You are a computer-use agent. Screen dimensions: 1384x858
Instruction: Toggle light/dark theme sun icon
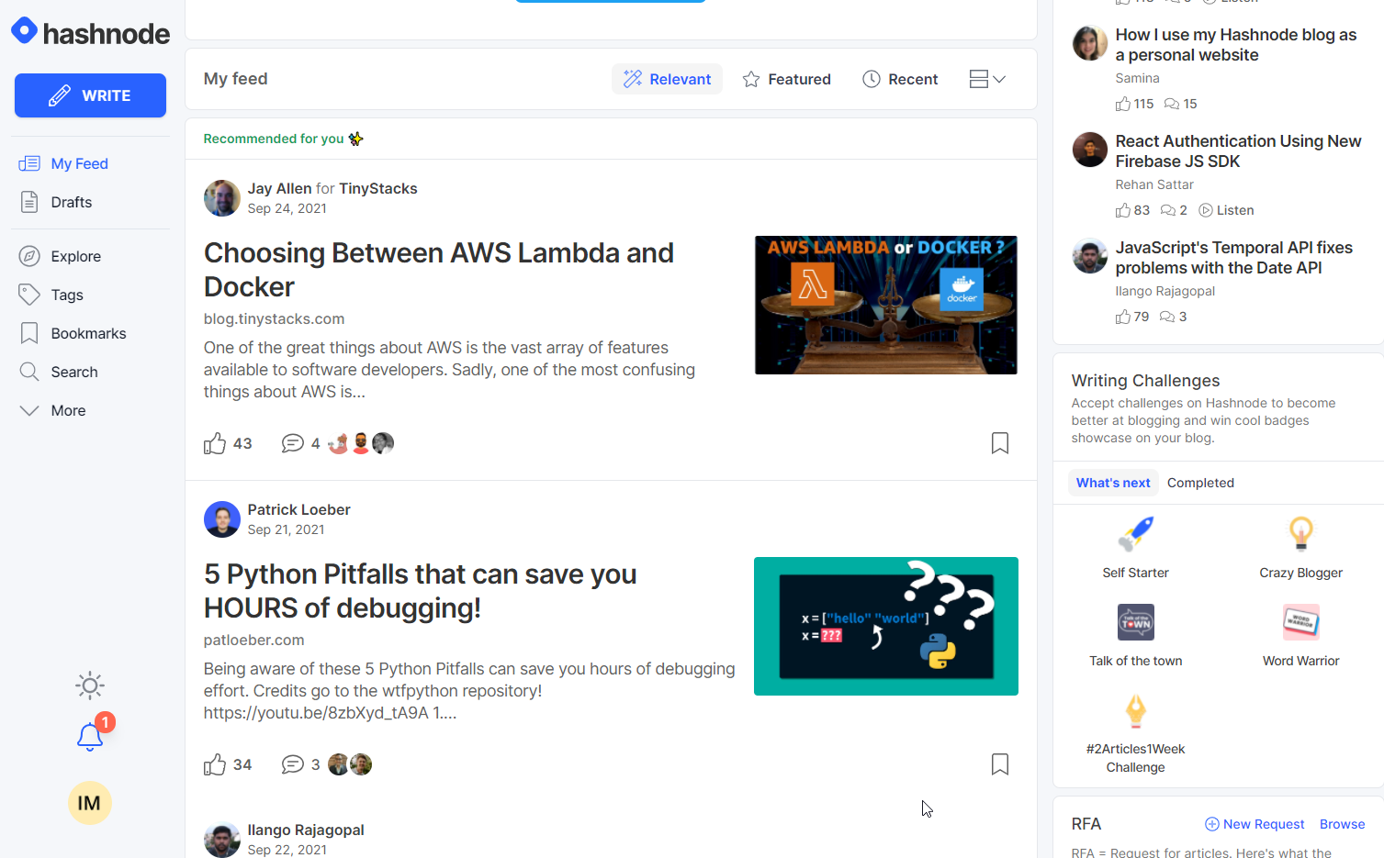coord(90,685)
